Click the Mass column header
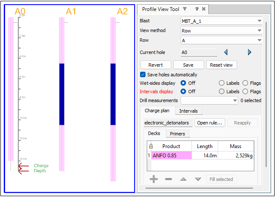 tap(236, 146)
